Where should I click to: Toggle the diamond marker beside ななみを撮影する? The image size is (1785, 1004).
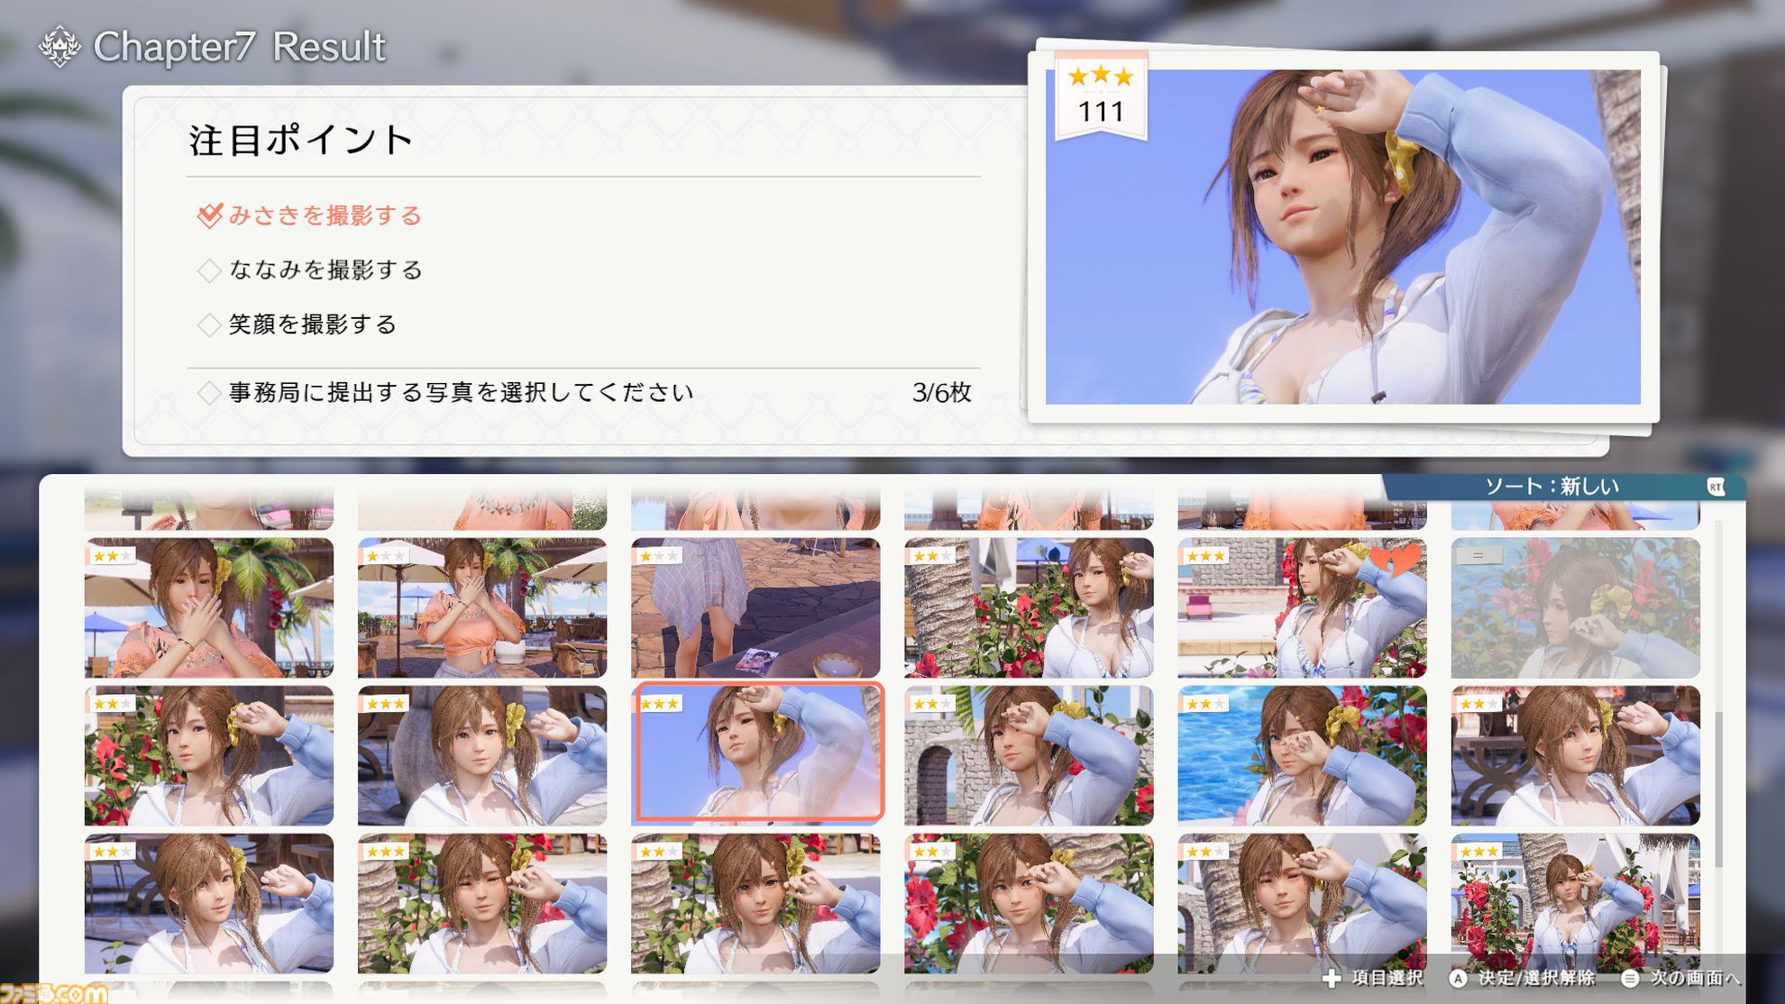coord(209,270)
